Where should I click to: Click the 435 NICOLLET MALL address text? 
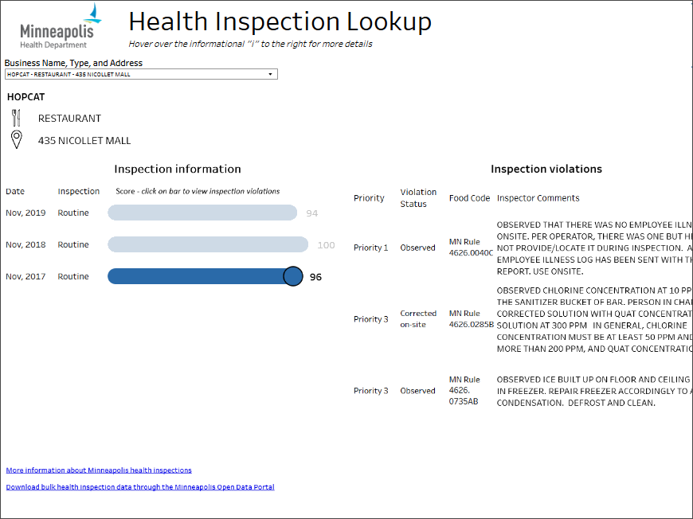point(84,140)
